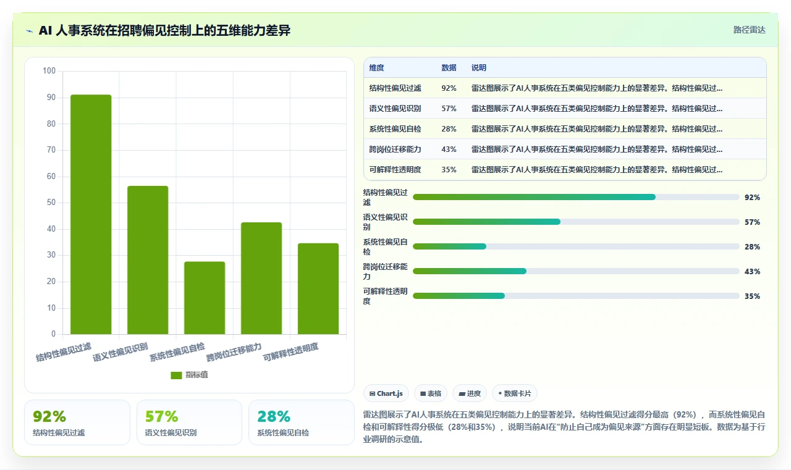Click the 数据卡片 tag chip

tap(515, 393)
